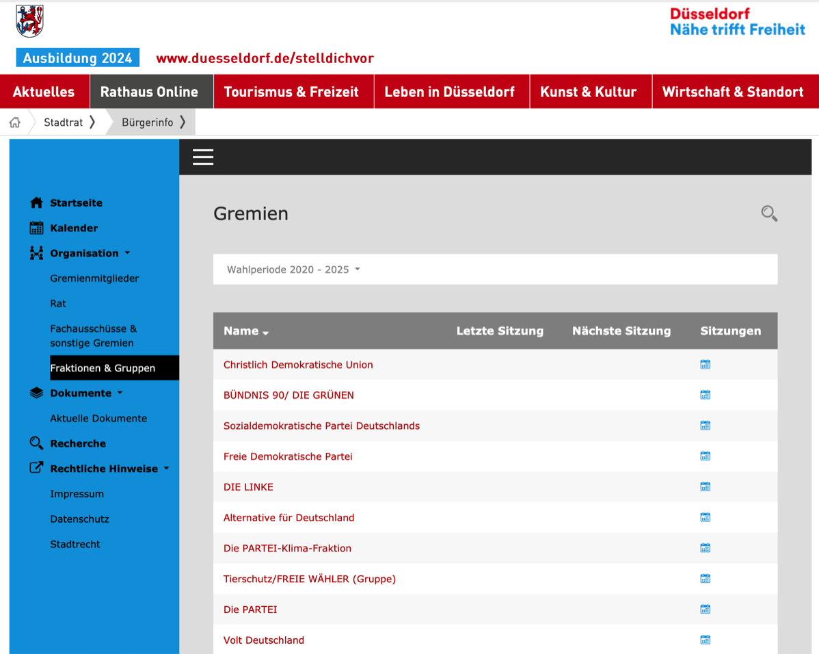Image resolution: width=819 pixels, height=654 pixels.
Task: Open Kalender in the sidebar
Action: click(74, 228)
